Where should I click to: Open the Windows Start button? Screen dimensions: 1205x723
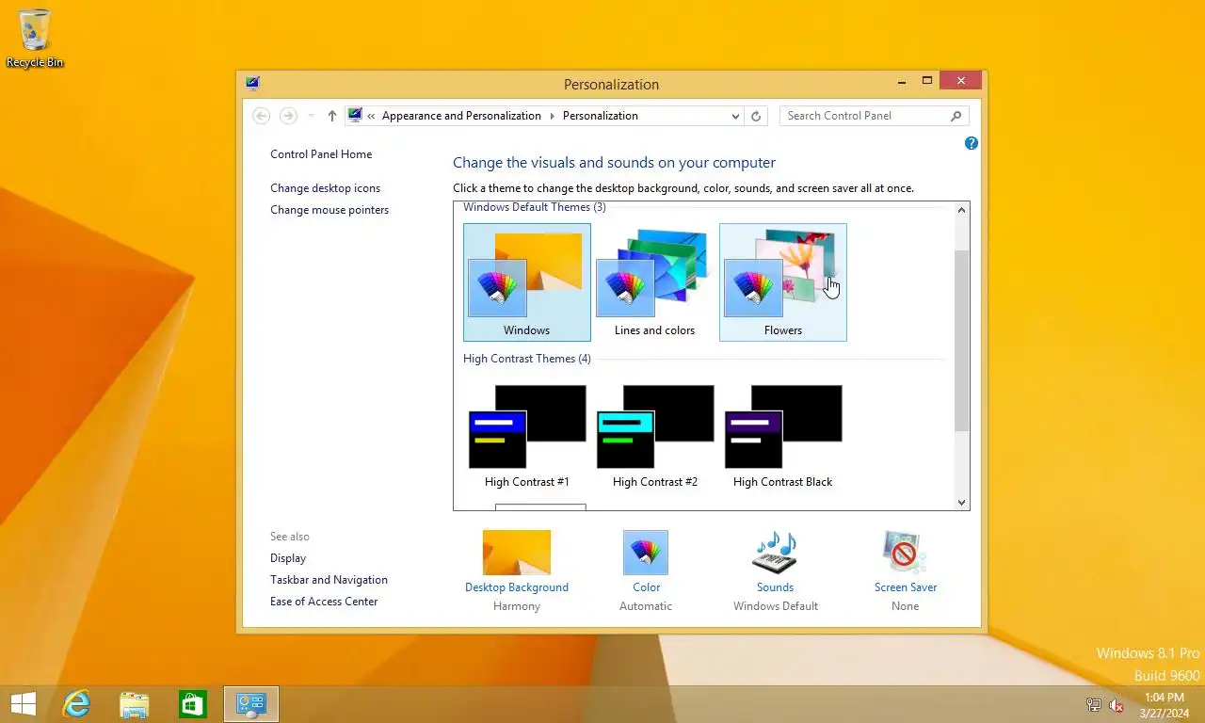[23, 704]
